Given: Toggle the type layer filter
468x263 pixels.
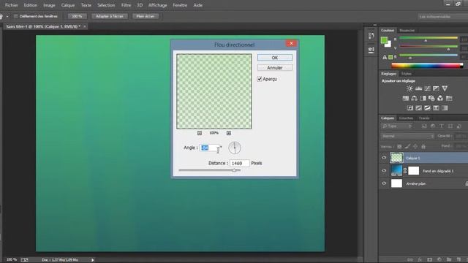Looking at the screenshot, I should pos(442,126).
